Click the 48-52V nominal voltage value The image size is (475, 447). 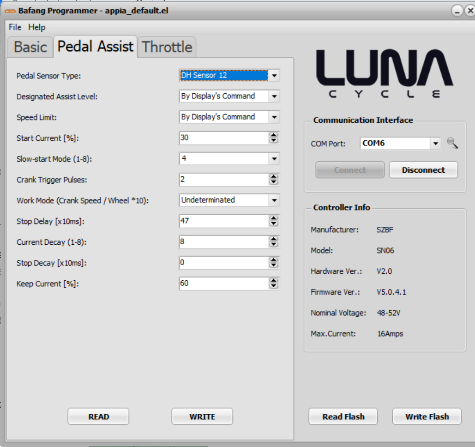tap(389, 313)
